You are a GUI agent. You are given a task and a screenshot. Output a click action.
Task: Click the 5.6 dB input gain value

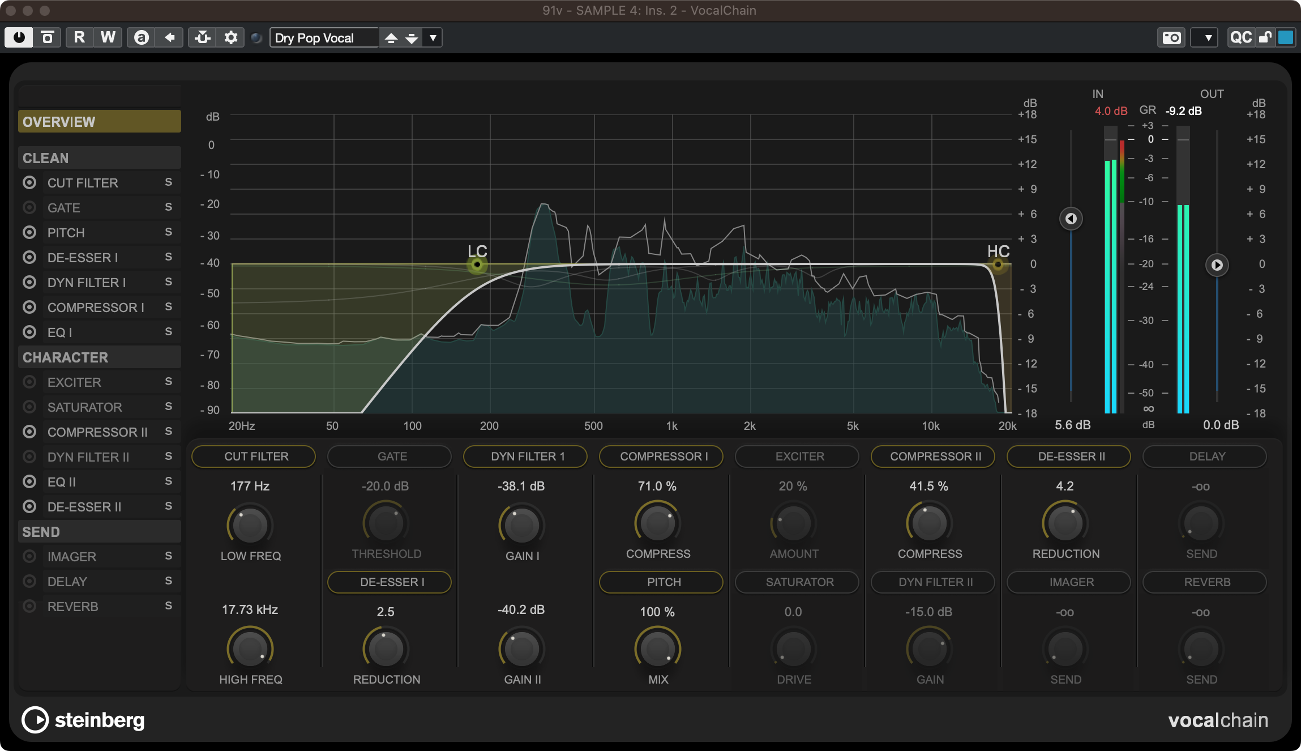point(1072,425)
